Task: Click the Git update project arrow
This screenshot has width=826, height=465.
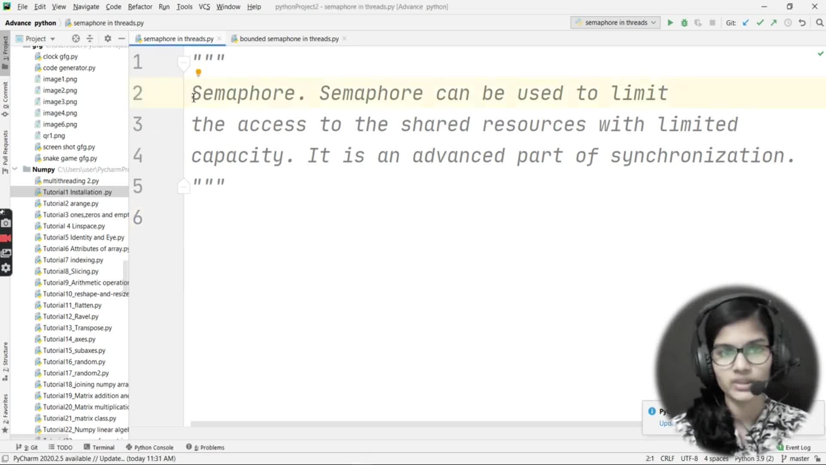Action: pyautogui.click(x=746, y=23)
